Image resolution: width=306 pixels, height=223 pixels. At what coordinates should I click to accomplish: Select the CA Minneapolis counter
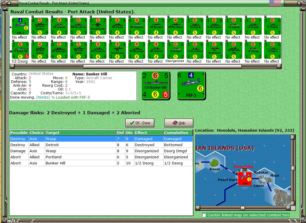(214, 27)
